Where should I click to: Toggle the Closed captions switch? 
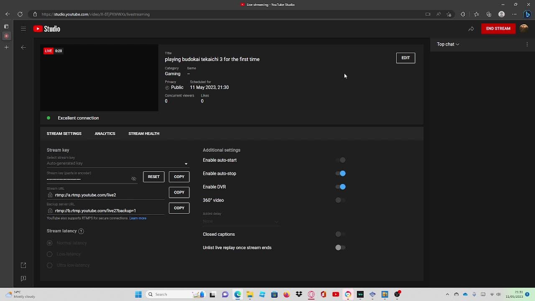click(341, 234)
